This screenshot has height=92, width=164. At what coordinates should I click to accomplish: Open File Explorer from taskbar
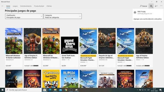tap(55, 90)
